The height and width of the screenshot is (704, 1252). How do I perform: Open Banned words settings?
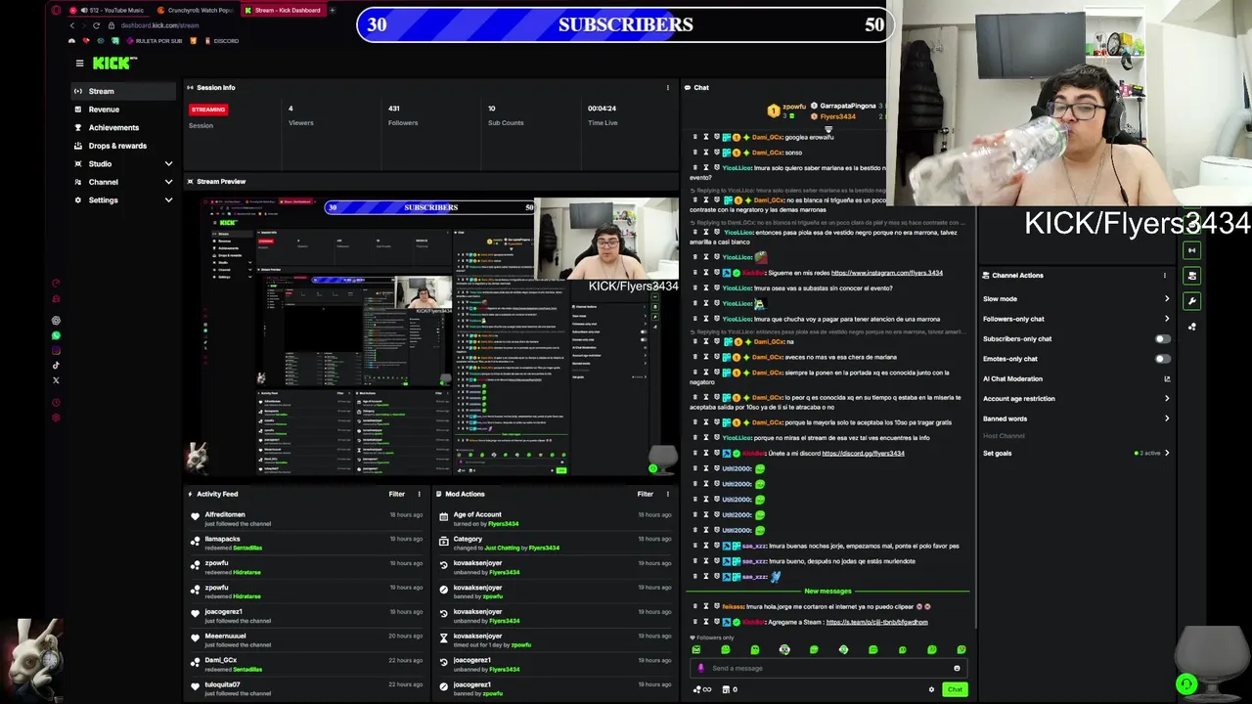1076,418
